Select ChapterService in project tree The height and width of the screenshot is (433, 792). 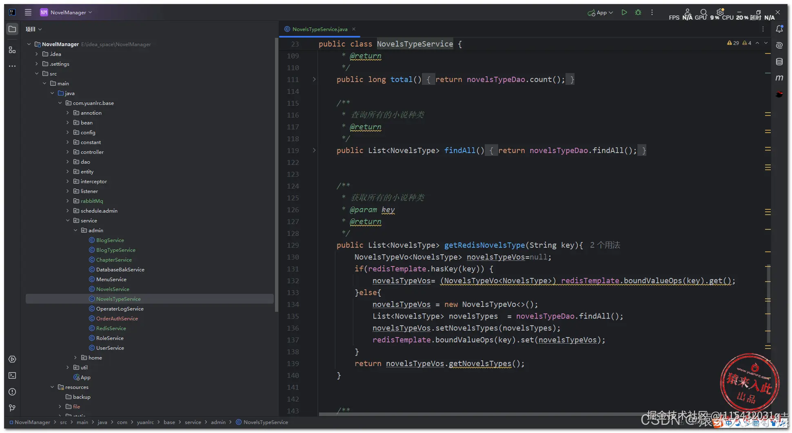(114, 260)
